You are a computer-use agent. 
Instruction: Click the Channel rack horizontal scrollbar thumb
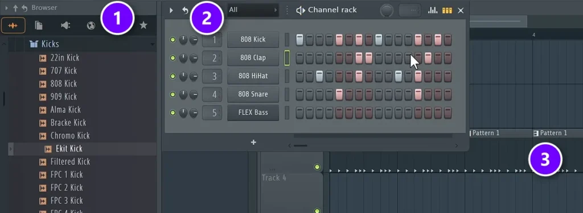(x=301, y=146)
